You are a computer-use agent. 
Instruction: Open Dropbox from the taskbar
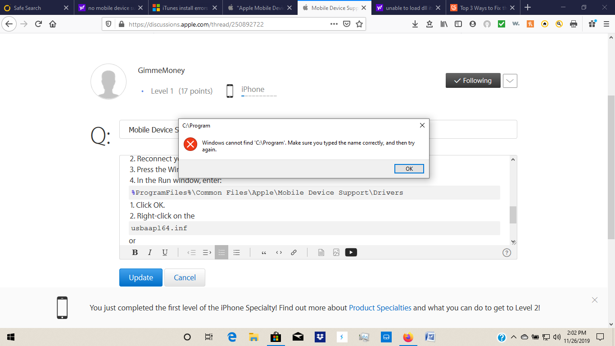point(320,337)
